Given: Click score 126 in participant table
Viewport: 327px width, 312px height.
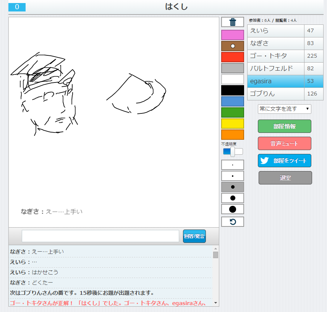Looking at the screenshot, I should [x=312, y=94].
